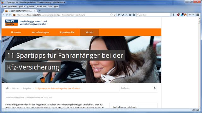The height and width of the screenshot is (113, 202).
Task: Open the Ansicht menu
Action: [x=22, y=6]
